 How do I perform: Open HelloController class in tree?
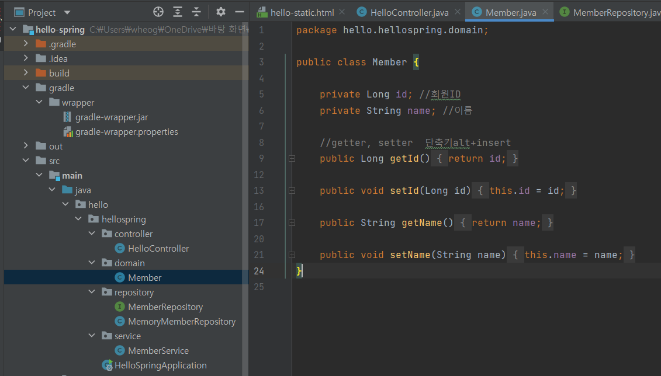[158, 248]
